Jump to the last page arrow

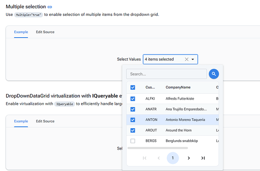(x=203, y=158)
